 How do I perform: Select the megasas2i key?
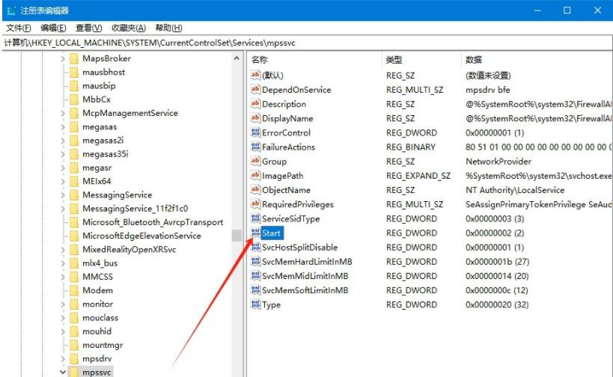103,140
